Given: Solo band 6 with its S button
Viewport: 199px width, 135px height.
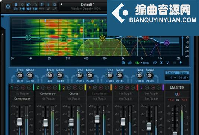Looking at the screenshot, I should [158, 87].
